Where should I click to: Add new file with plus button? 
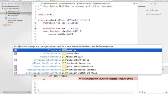point(2,92)
